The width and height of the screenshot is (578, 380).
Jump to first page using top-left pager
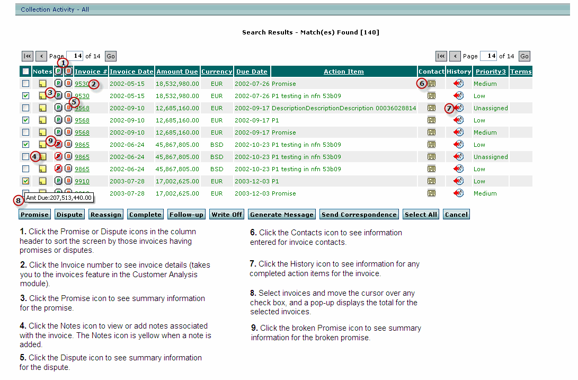click(x=27, y=56)
